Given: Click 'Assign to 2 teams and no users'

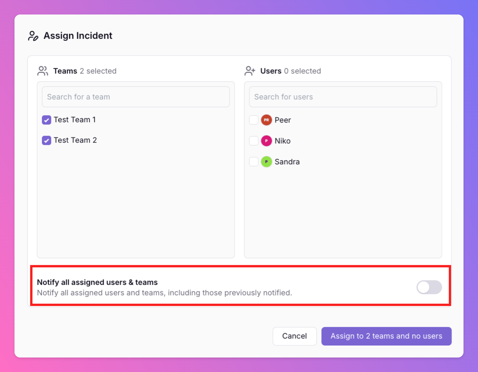Looking at the screenshot, I should [x=386, y=336].
